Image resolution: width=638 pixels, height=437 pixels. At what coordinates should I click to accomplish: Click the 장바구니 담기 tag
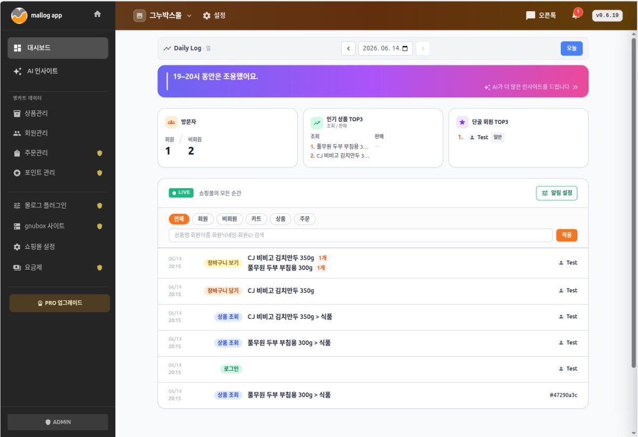(x=223, y=291)
